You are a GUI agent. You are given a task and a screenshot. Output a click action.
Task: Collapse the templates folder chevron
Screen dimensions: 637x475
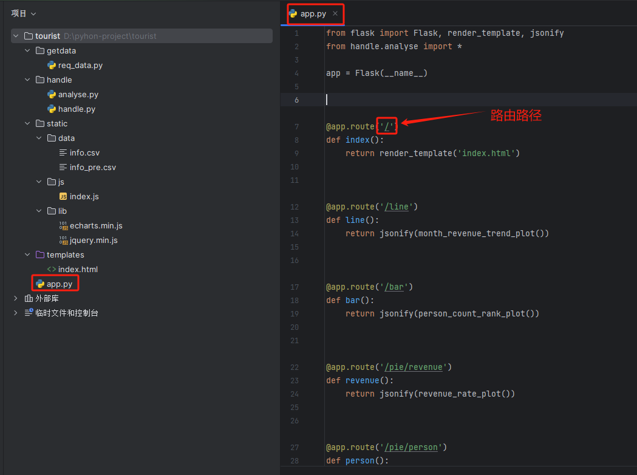(x=27, y=255)
